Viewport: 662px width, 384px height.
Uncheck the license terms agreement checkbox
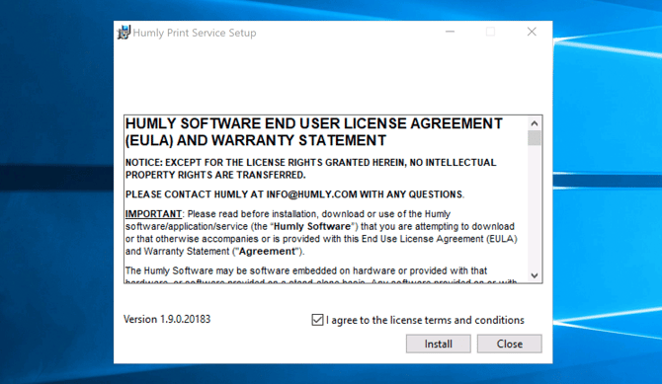coord(317,320)
